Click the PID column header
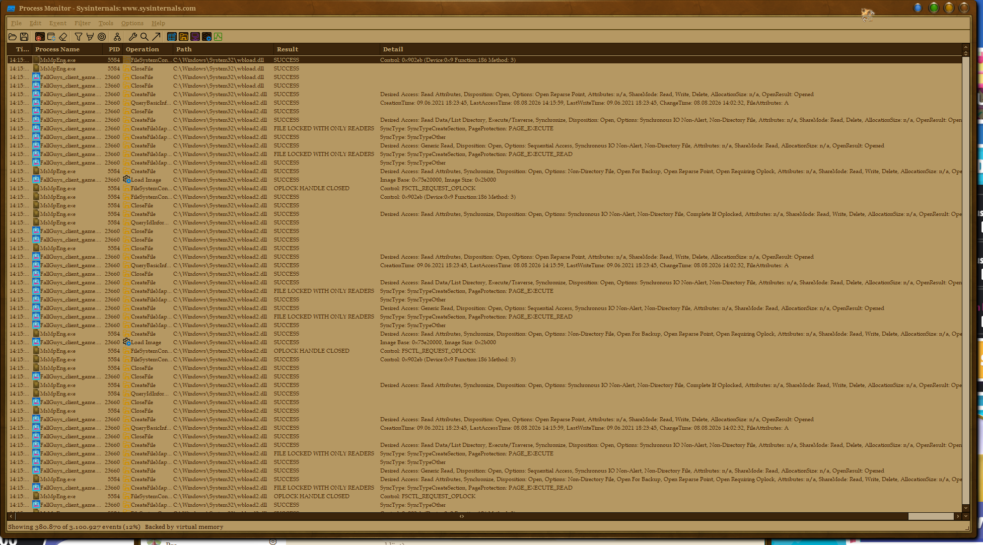The image size is (983, 545). [x=113, y=49]
